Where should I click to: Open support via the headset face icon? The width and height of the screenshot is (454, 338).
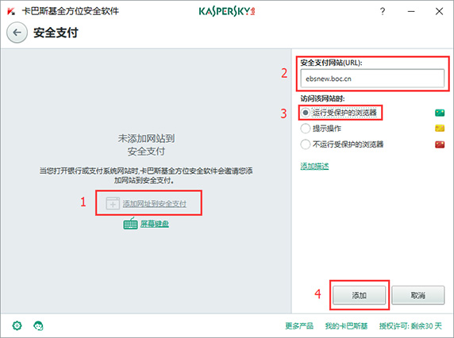[38, 326]
